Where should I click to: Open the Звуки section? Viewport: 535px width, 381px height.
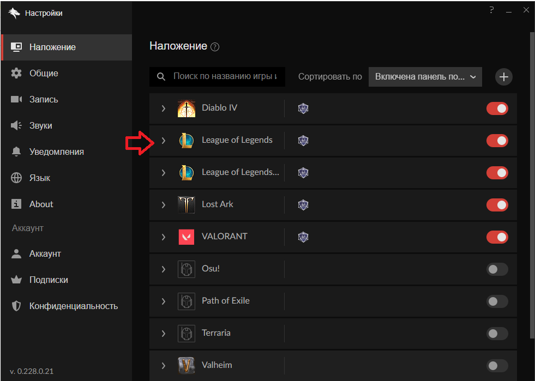coord(67,125)
